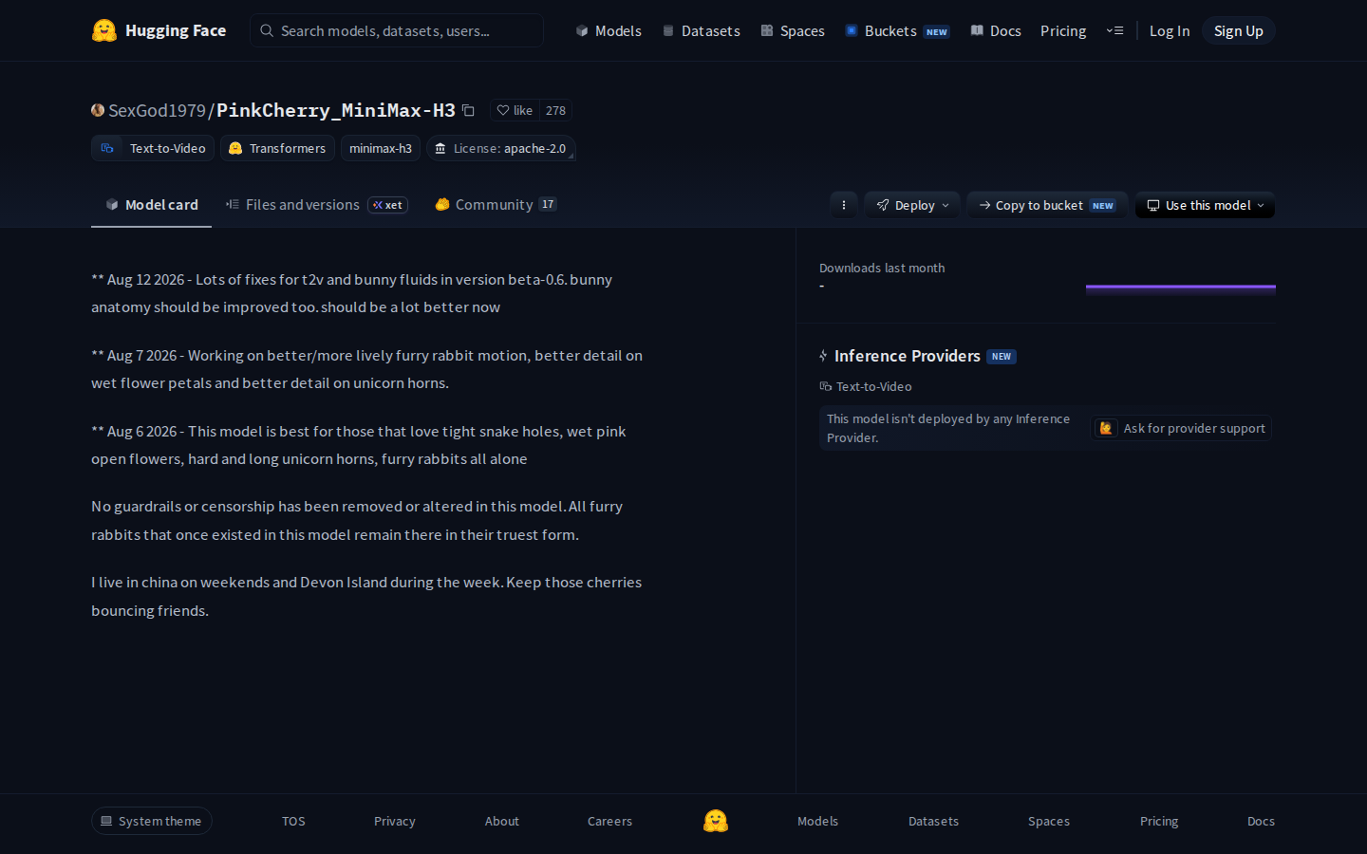Viewport: 1367px width, 854px height.
Task: Filter by Transformers library tag
Action: pos(277,148)
